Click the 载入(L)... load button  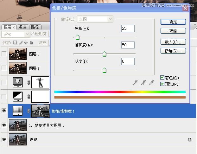tap(173, 42)
